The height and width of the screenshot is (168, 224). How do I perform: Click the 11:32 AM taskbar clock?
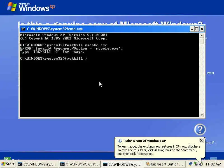213,164
